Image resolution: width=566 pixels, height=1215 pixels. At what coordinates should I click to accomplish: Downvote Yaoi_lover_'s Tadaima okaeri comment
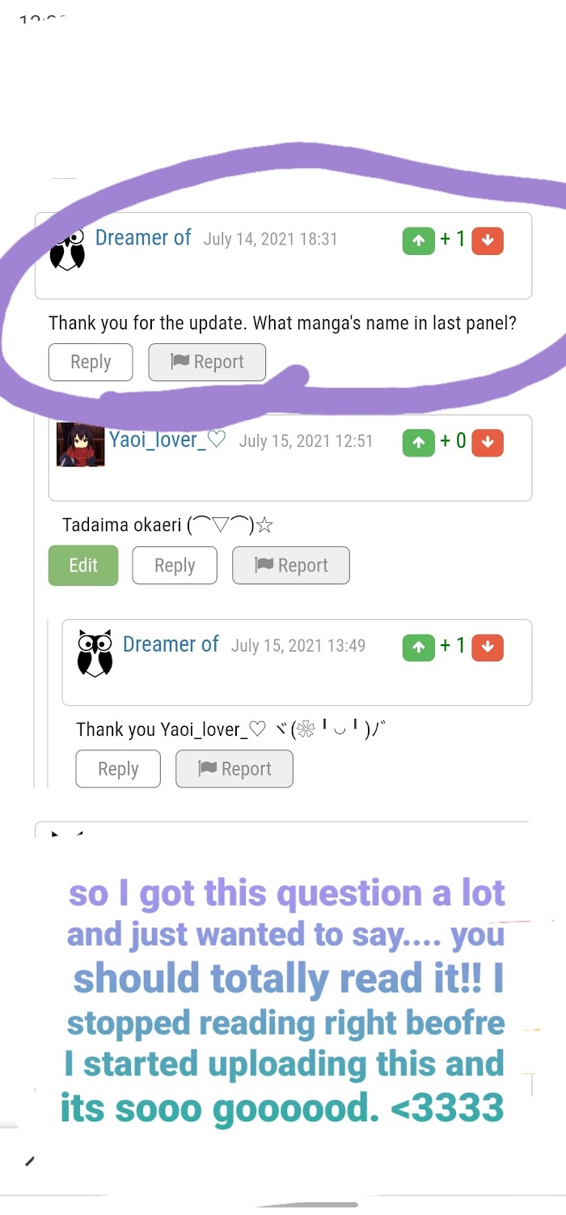(x=488, y=442)
